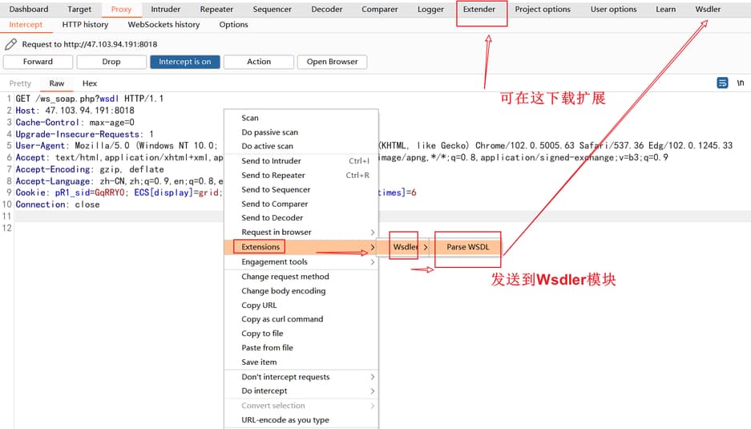Open the Dashboard tab
This screenshot has width=751, height=429.
(29, 9)
